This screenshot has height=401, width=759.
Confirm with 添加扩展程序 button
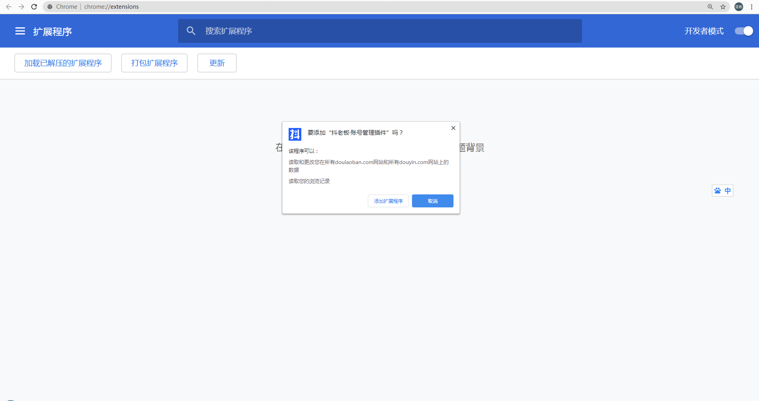coord(388,201)
